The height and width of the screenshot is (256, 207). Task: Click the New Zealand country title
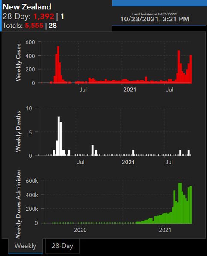27,7
